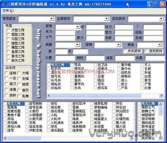Check 拒鹿角 in skill list
Viewport: 167px width, 143px height.
click(x=5, y=108)
